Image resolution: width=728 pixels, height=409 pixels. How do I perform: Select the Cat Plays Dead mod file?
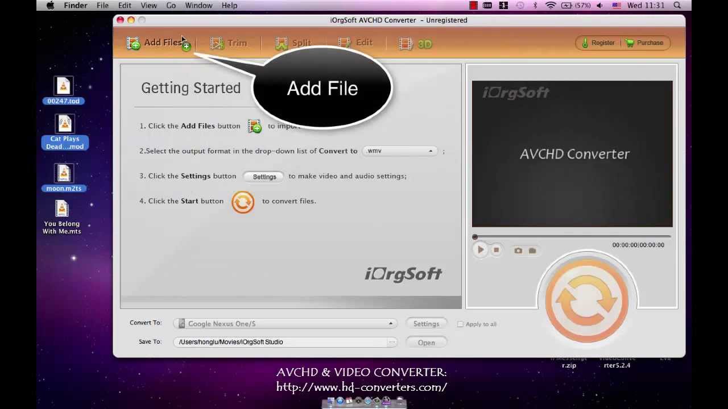pos(65,132)
